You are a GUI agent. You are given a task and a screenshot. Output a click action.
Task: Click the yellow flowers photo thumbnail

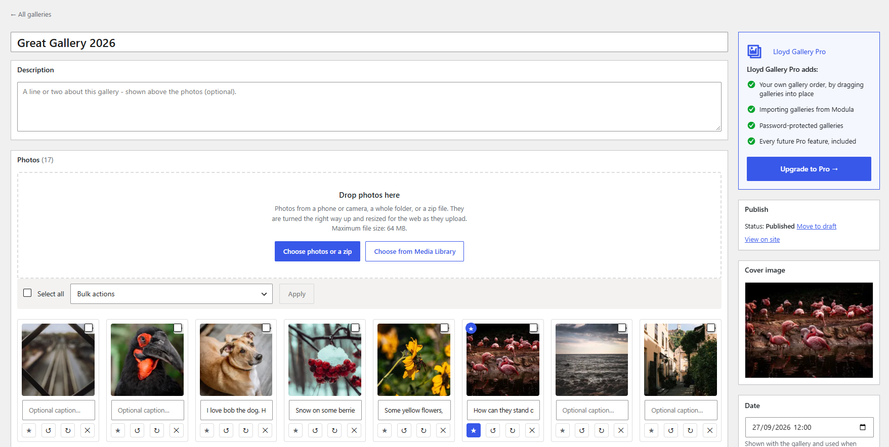click(x=414, y=360)
